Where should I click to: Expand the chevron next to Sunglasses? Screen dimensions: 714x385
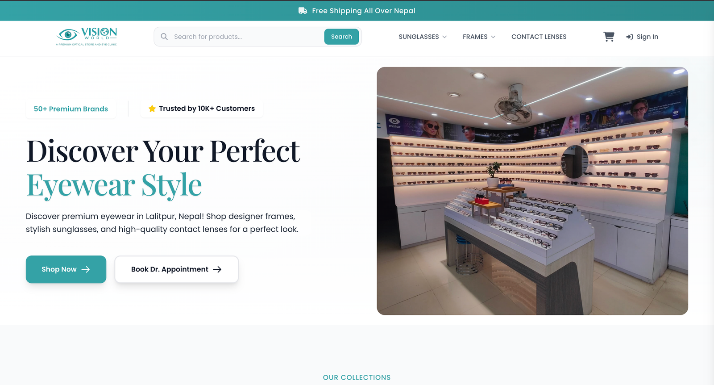[444, 37]
